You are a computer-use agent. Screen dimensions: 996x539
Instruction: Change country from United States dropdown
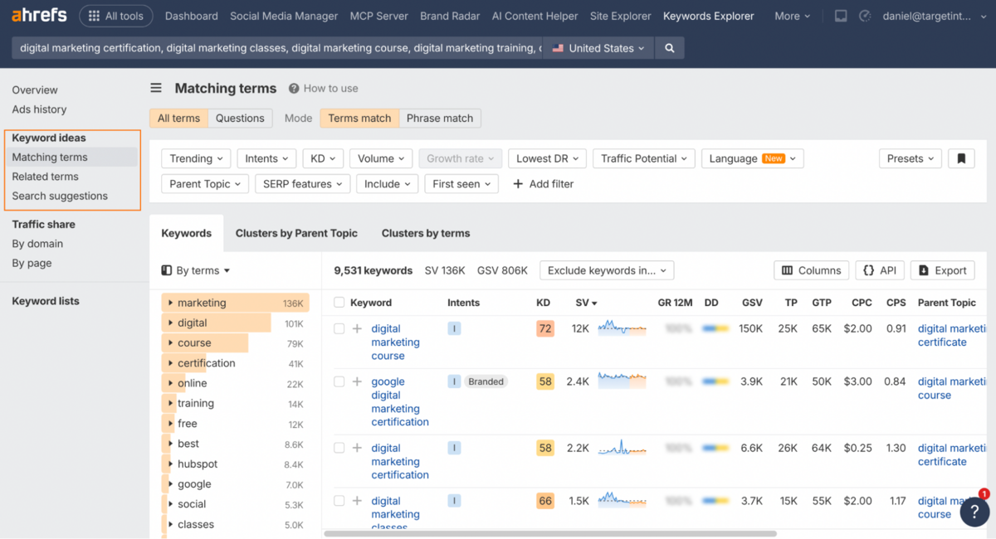tap(598, 48)
